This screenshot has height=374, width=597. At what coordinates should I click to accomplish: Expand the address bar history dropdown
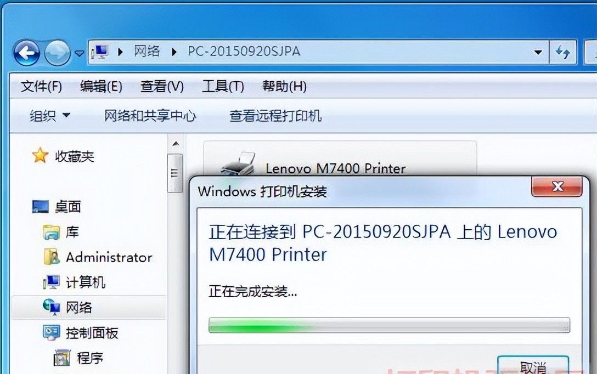(538, 52)
